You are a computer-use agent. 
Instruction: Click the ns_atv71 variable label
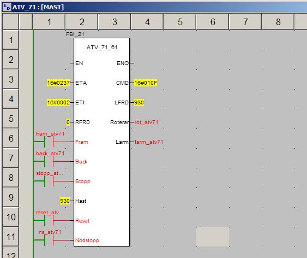(x=50, y=232)
